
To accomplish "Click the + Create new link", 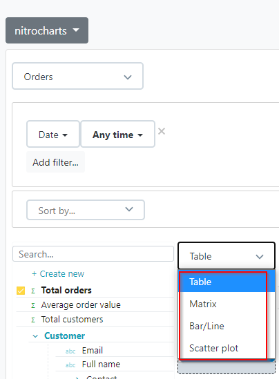I will pos(58,273).
